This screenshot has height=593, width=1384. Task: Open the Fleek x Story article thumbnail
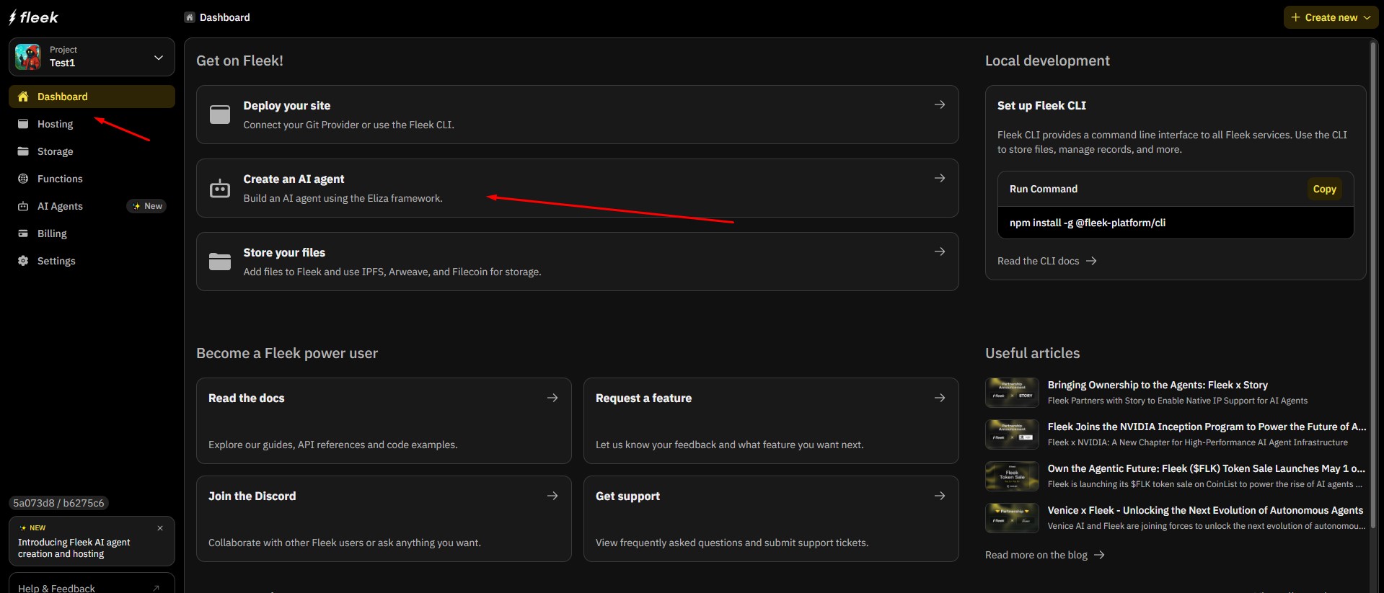coord(1012,393)
